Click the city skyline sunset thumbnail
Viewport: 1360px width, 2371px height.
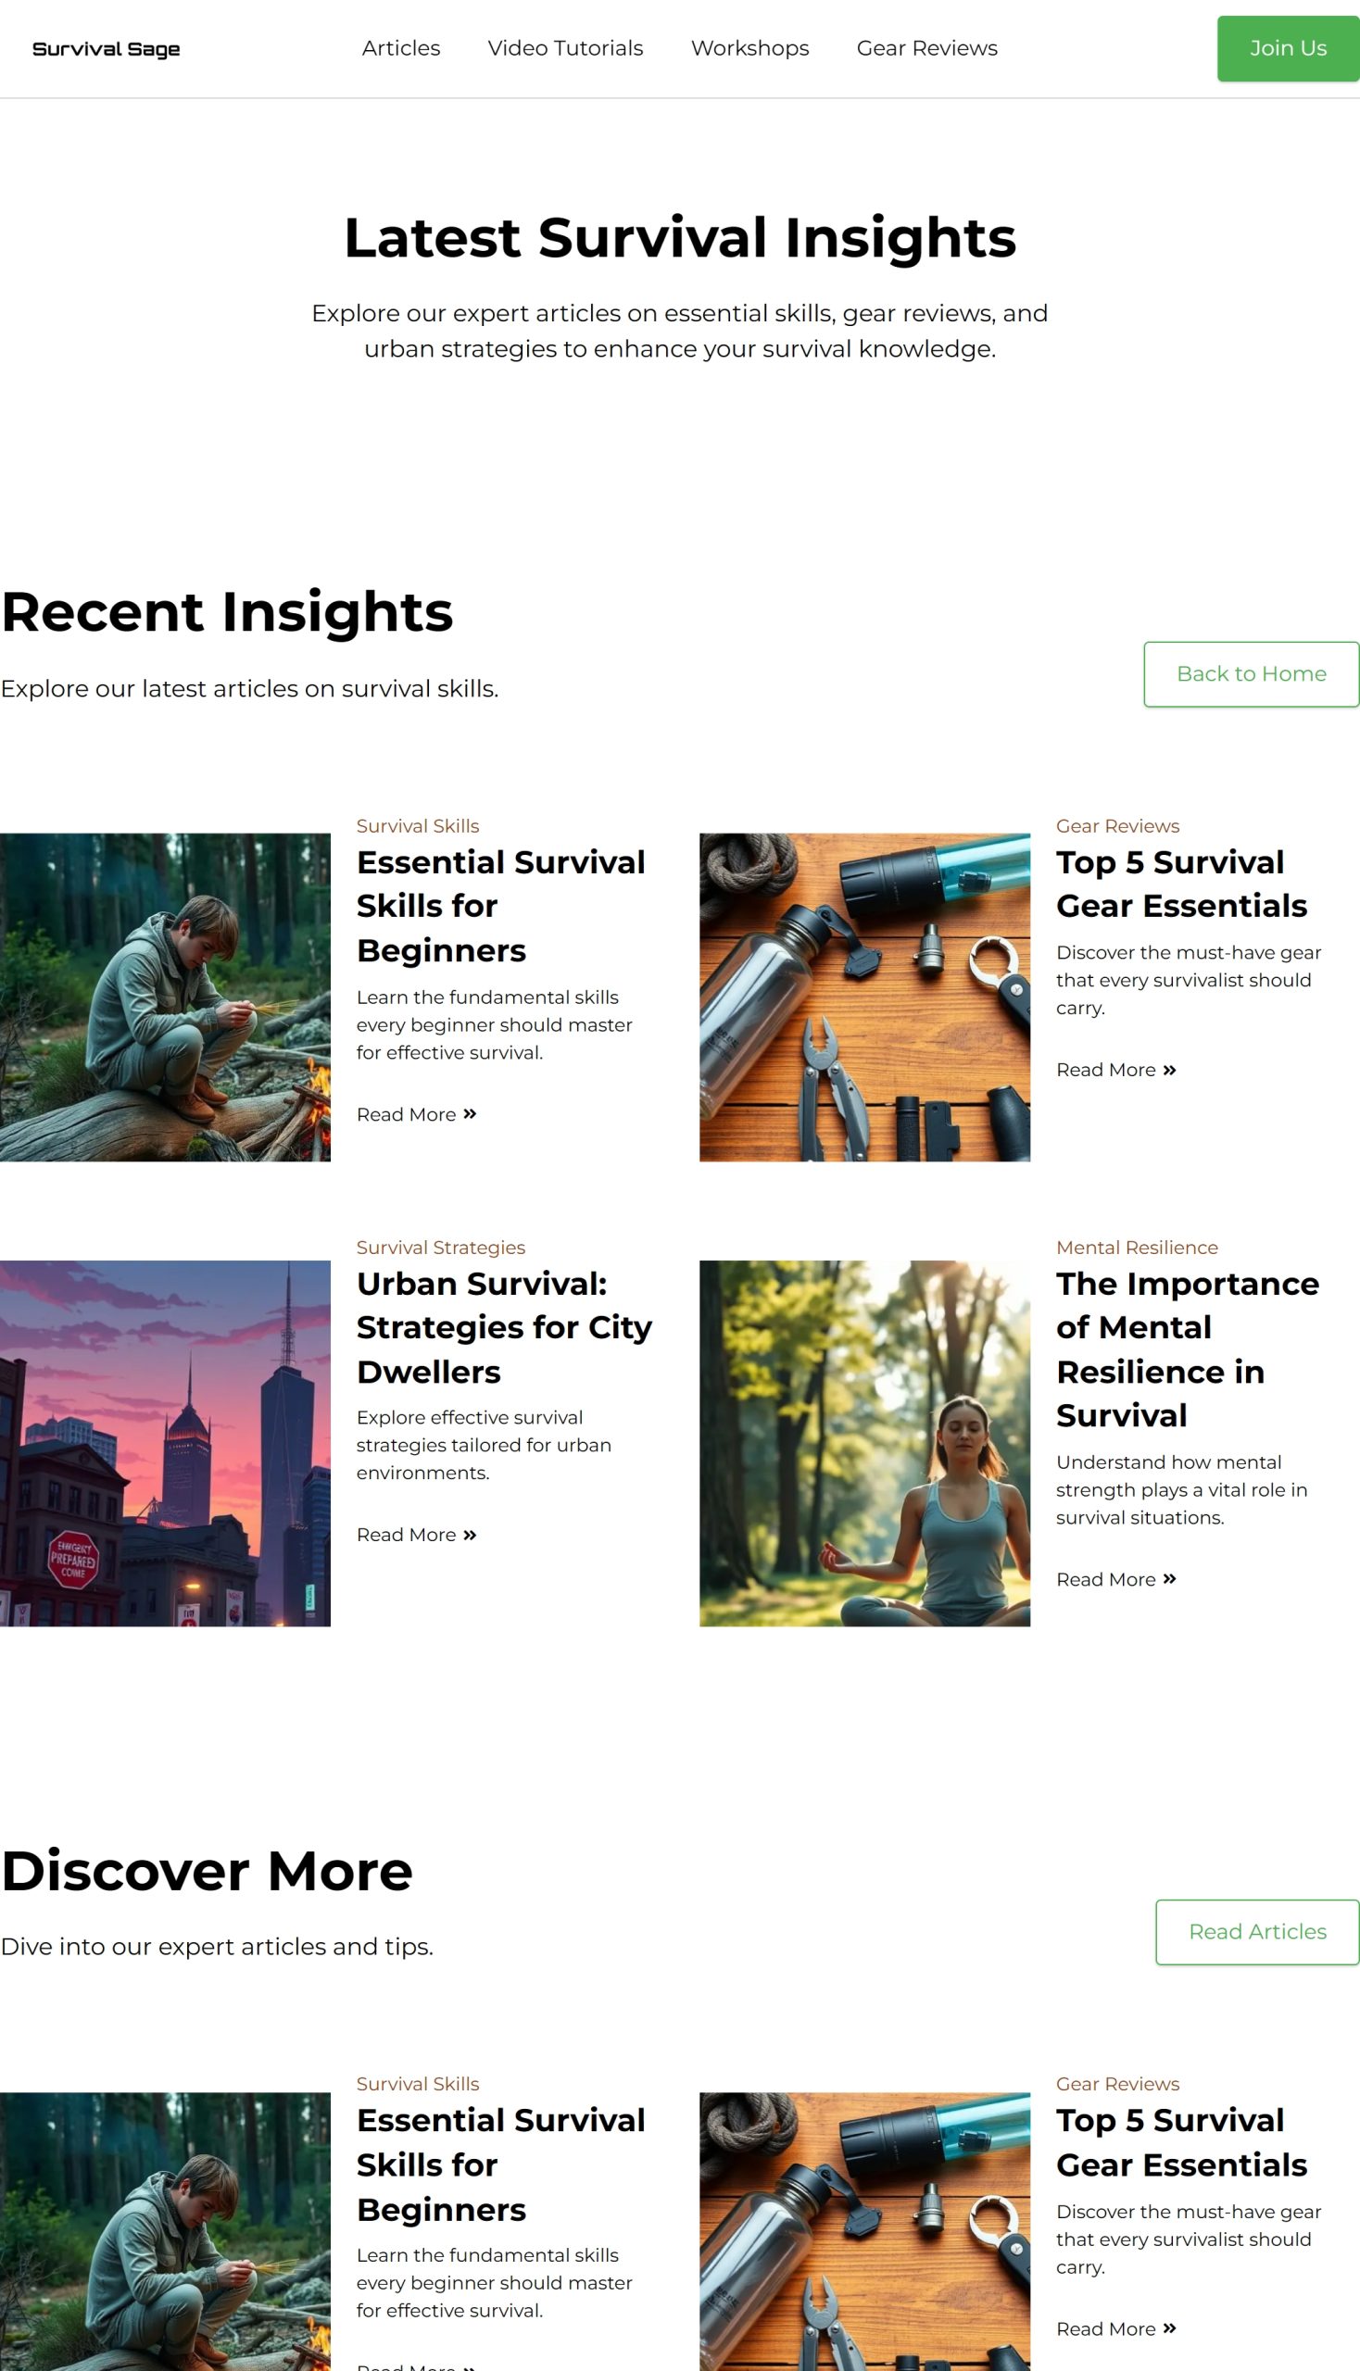tap(165, 1443)
